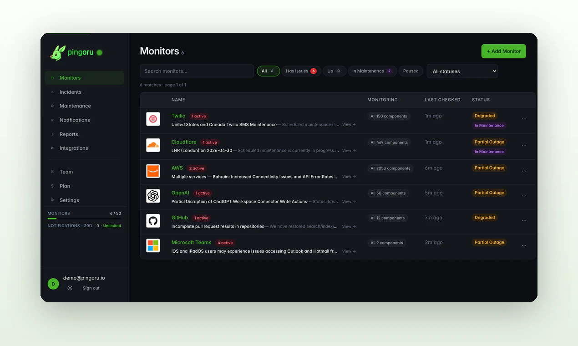Click the monitors usage progress bar
This screenshot has width=578, height=346.
[x=84, y=218]
